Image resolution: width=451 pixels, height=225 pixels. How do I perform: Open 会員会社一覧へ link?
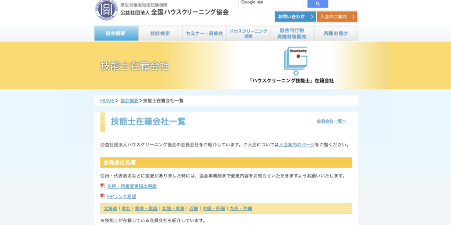click(x=331, y=121)
